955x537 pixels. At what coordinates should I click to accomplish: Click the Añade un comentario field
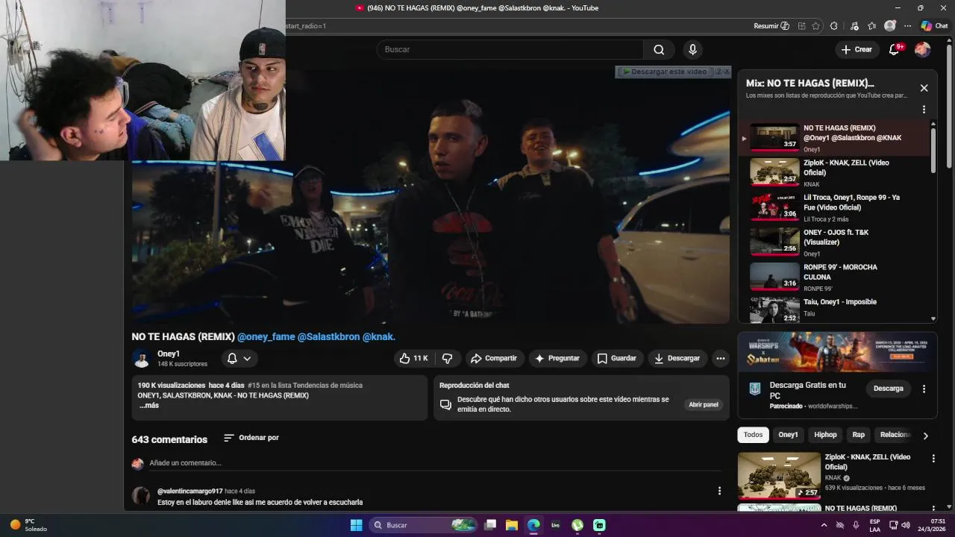tap(435, 463)
